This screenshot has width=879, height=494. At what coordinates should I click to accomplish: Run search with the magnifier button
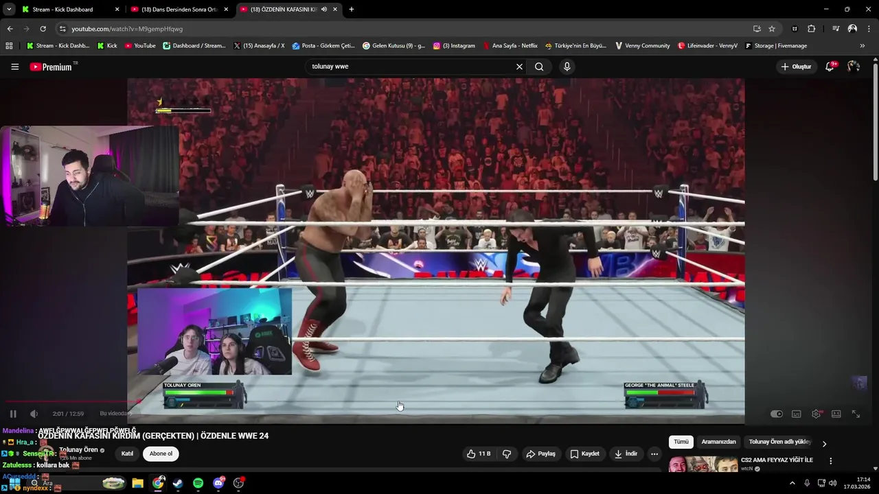[x=539, y=67]
